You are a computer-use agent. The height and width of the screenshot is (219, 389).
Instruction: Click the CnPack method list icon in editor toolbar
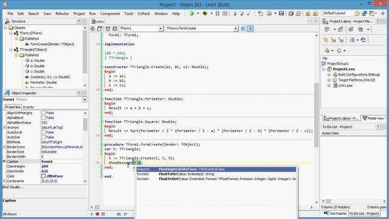[100, 29]
